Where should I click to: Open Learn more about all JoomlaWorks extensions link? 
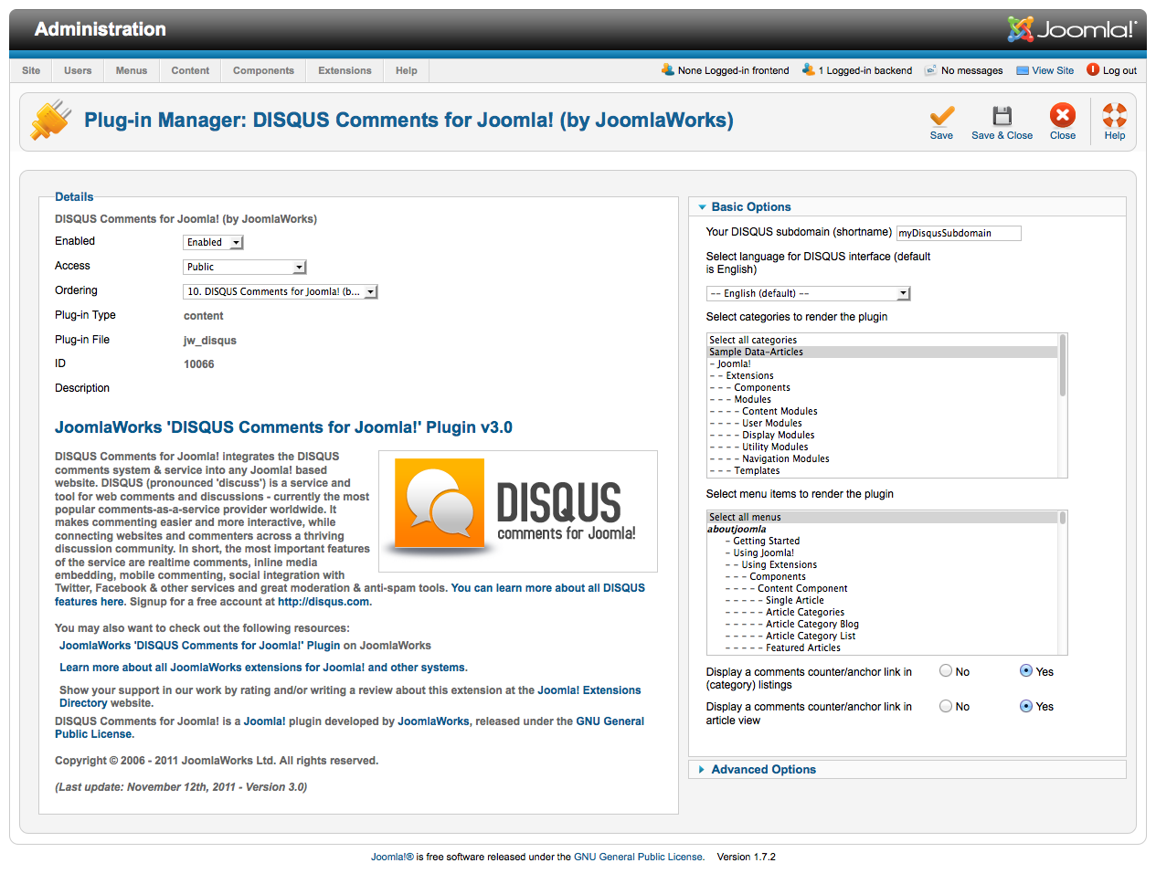point(263,668)
